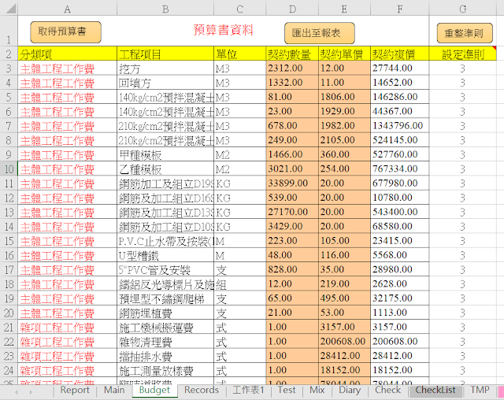Select the cell containing 施工機械搬運費
Viewport: 504px width, 400px height.
tap(165, 328)
